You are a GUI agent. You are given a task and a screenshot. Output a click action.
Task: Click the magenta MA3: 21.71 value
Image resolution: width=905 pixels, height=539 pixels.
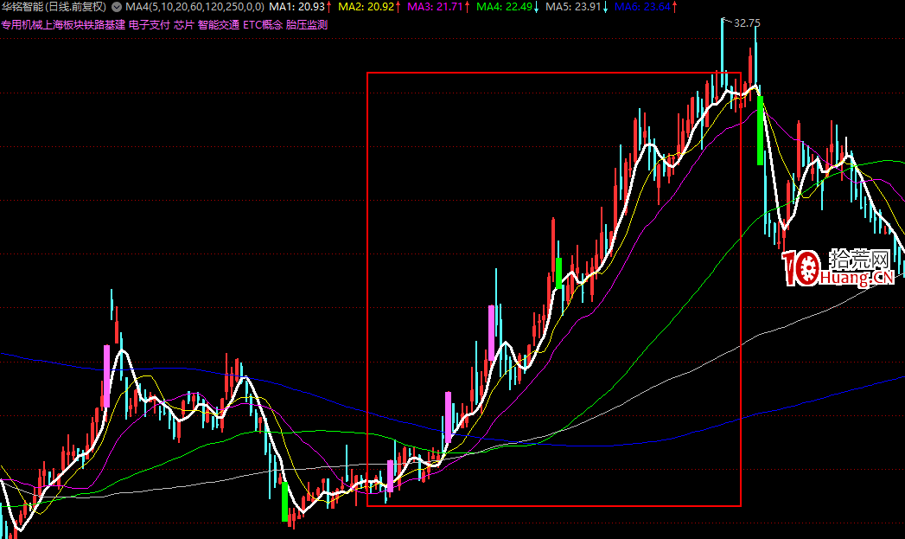435,7
